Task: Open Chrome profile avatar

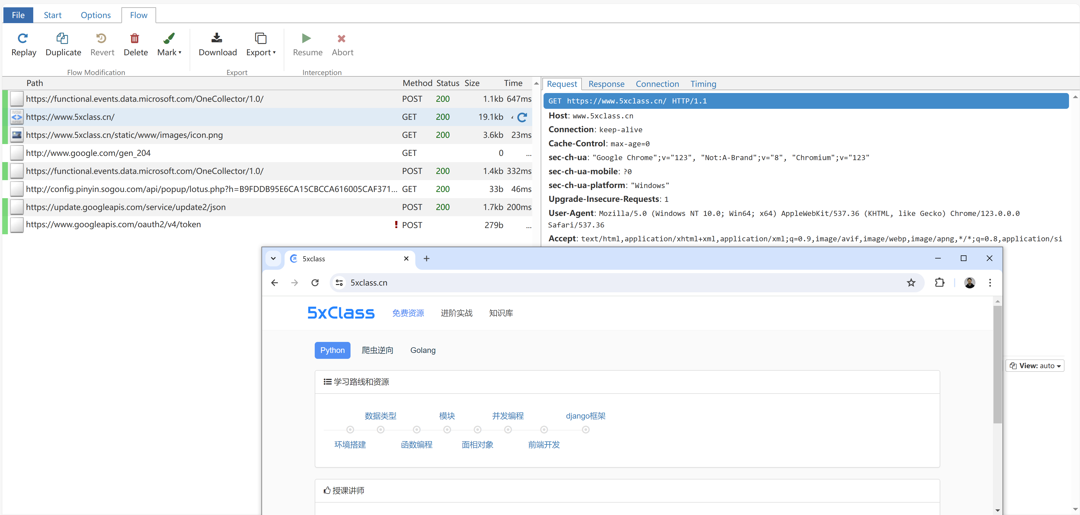Action: pos(969,283)
